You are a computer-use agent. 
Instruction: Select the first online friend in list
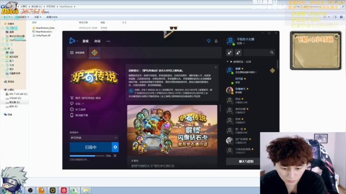250,70
